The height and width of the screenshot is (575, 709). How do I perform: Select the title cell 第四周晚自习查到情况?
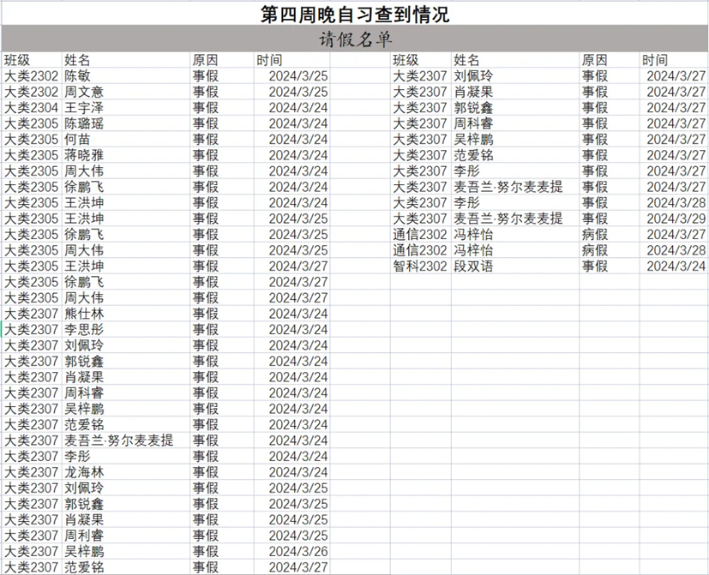pyautogui.click(x=355, y=14)
